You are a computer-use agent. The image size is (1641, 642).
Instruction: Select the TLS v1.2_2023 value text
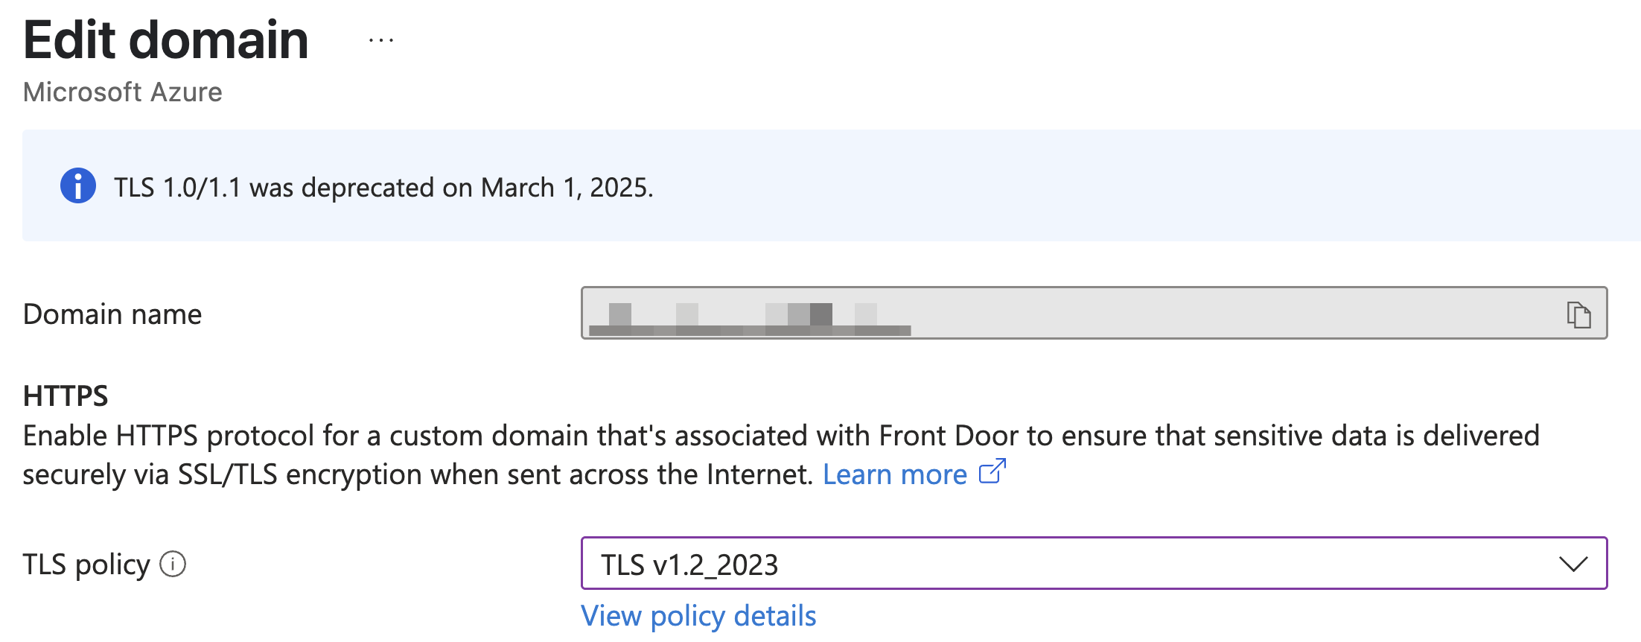tap(689, 565)
